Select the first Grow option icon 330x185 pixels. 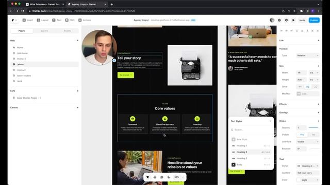click(x=300, y=87)
